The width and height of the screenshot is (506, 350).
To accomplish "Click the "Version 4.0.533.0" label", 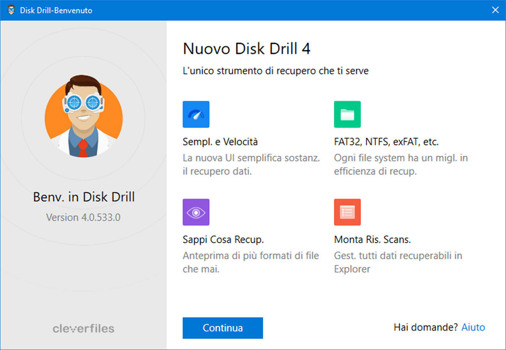I will click(83, 217).
